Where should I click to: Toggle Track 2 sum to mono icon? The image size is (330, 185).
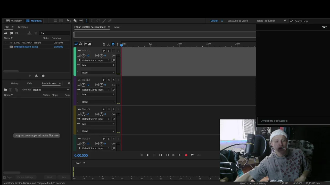coord(113,85)
